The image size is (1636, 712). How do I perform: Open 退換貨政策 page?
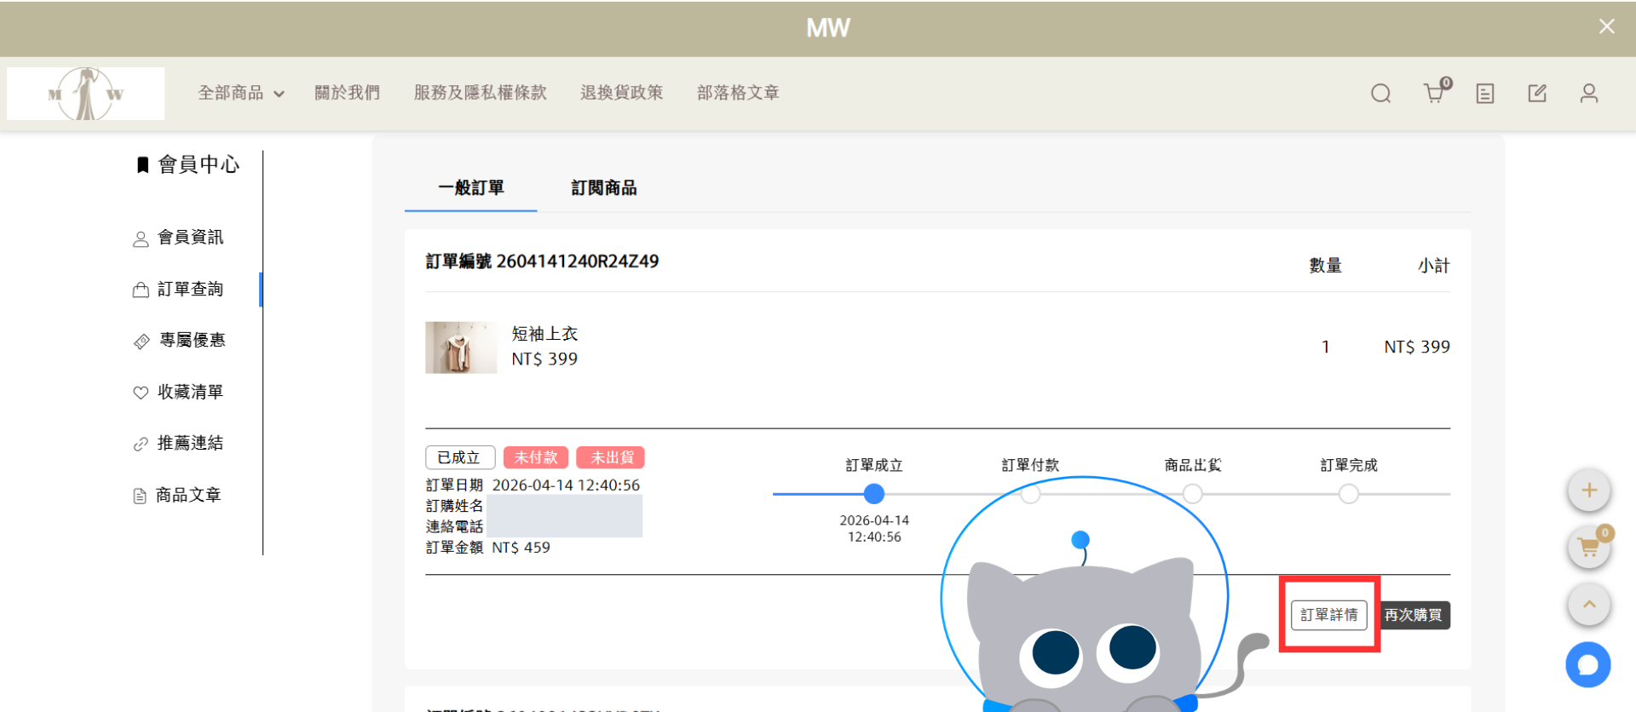[x=621, y=93]
